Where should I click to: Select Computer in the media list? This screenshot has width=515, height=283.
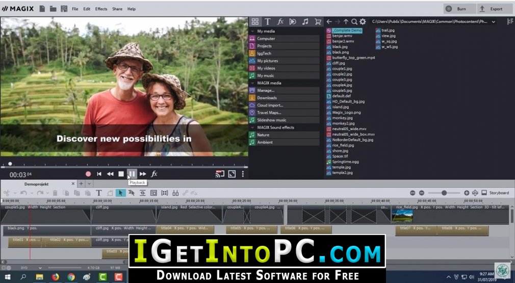click(x=284, y=39)
